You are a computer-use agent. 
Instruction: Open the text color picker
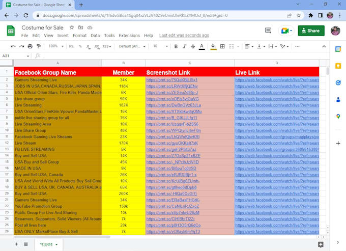point(201,46)
